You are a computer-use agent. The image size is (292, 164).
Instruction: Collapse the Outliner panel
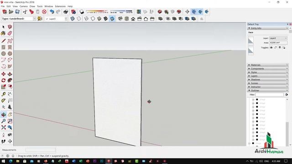click(x=249, y=90)
